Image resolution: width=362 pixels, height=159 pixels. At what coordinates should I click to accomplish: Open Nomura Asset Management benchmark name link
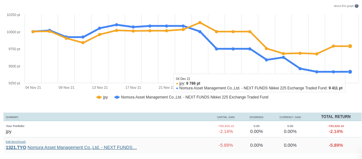82,147
